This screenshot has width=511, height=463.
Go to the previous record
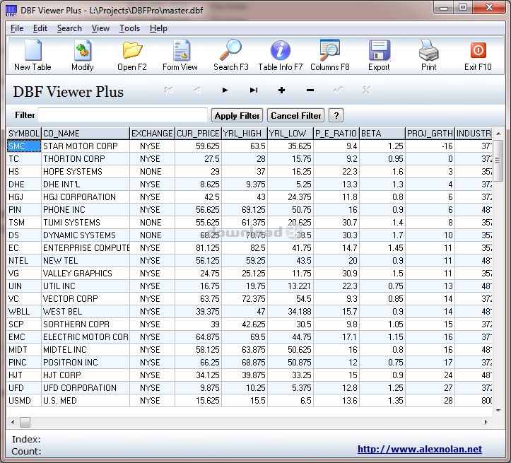tap(197, 90)
